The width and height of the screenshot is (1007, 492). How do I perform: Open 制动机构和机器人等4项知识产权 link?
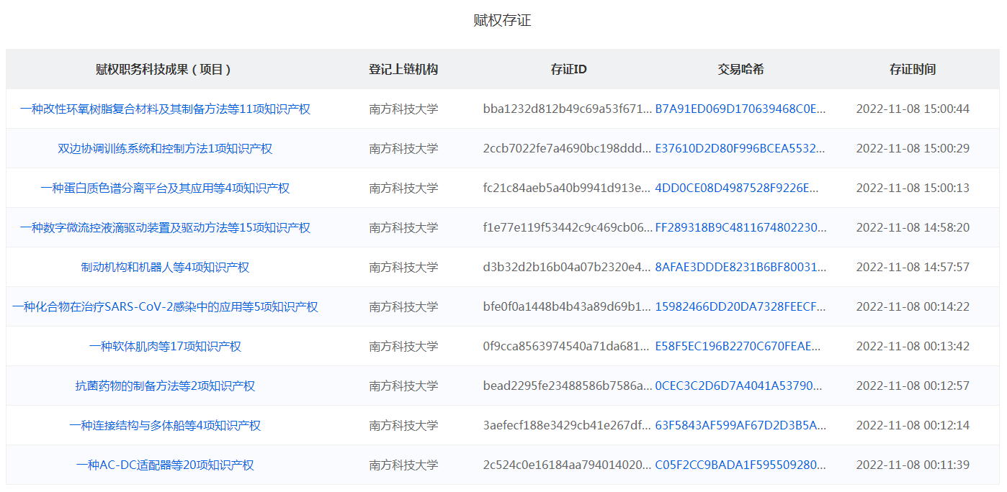pyautogui.click(x=165, y=268)
